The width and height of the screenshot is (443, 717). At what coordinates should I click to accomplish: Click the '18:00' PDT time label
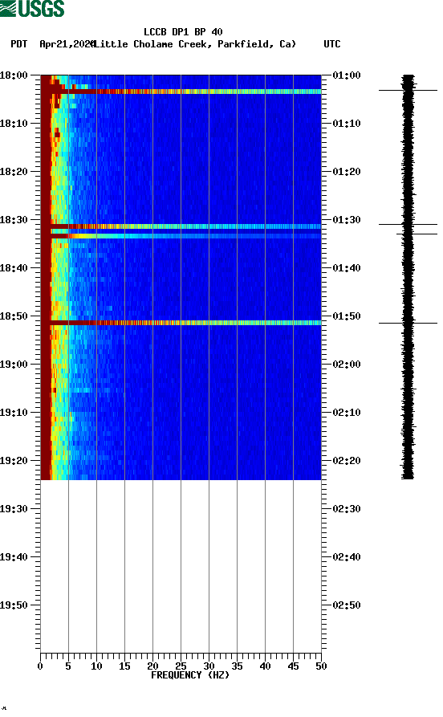(14, 75)
